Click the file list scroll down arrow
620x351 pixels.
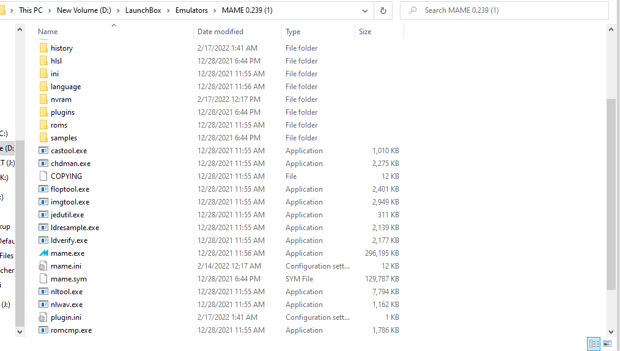point(611,332)
